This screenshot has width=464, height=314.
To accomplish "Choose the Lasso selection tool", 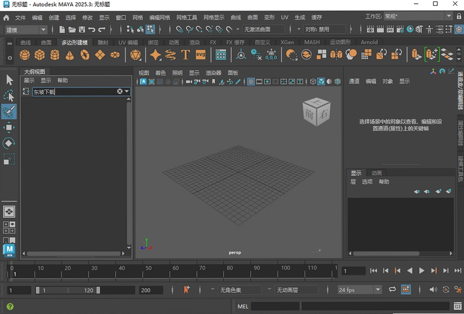I will coord(9,96).
